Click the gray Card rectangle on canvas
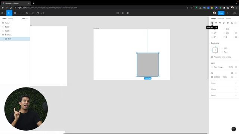This screenshot has width=239, height=134. coord(148,65)
